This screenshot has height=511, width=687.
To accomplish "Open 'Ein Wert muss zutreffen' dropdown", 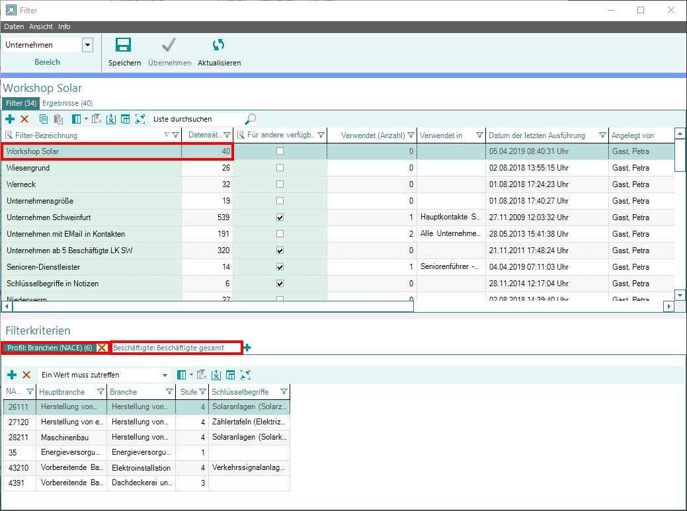I will click(165, 375).
